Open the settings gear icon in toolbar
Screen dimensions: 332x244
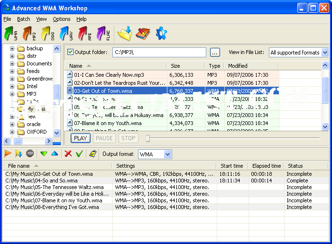(x=161, y=34)
